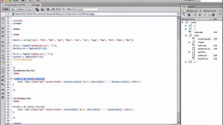Click Check Out Files icon
Screen dimensions: 223x125
[x=205, y=15]
